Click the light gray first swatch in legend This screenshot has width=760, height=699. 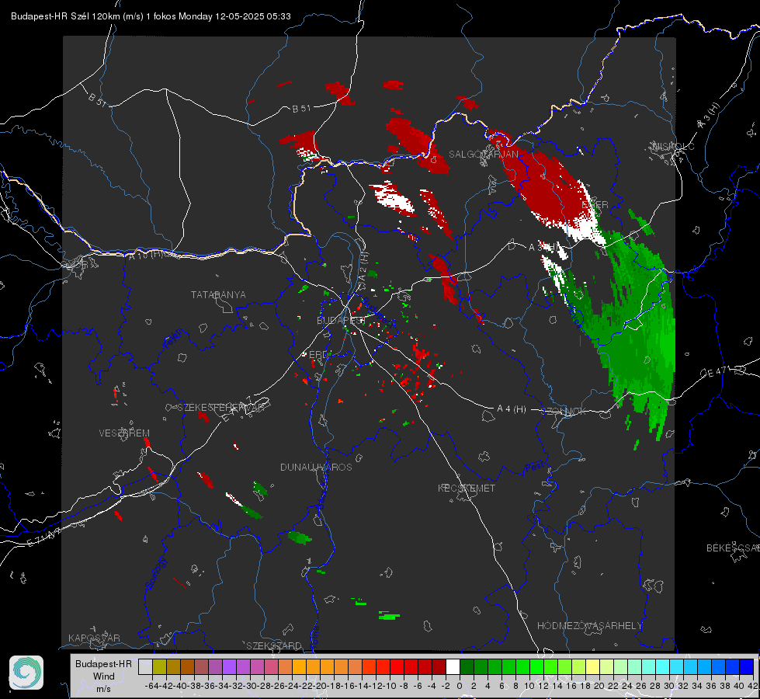click(145, 666)
